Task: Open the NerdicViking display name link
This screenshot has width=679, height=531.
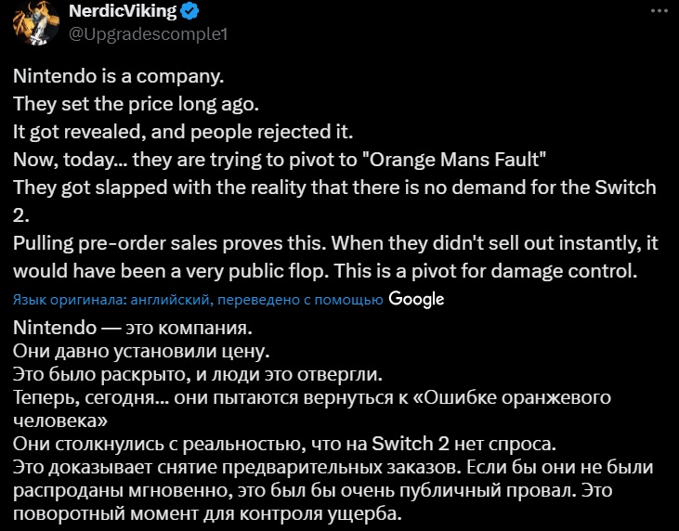Action: tap(123, 11)
